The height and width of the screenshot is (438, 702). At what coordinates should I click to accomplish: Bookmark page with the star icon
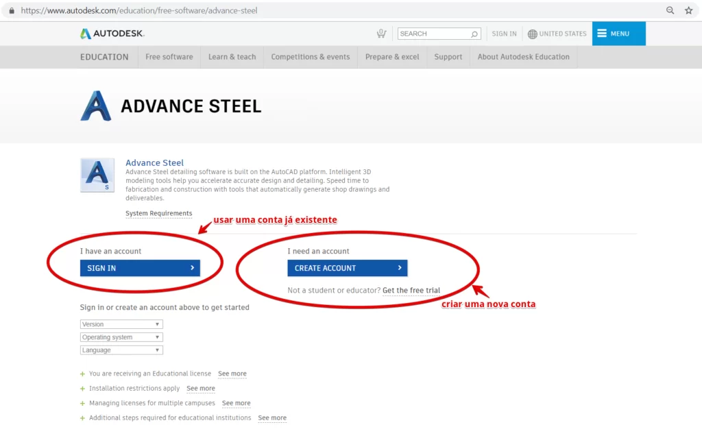pos(688,10)
